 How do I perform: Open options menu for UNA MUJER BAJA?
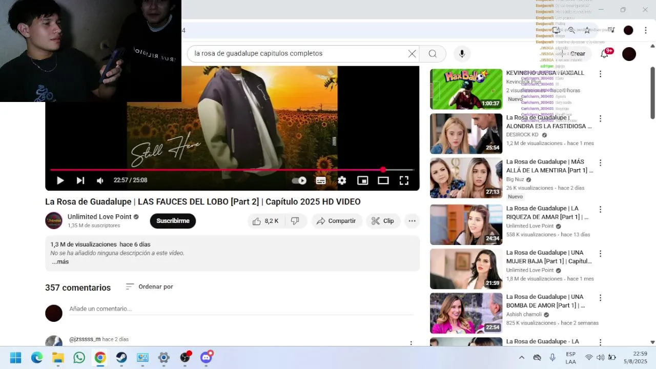(x=600, y=254)
